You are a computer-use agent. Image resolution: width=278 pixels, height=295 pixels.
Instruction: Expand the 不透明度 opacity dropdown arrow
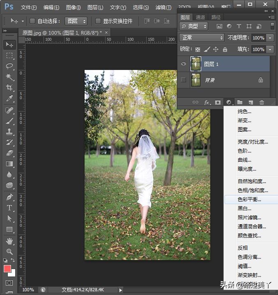[x=270, y=38]
